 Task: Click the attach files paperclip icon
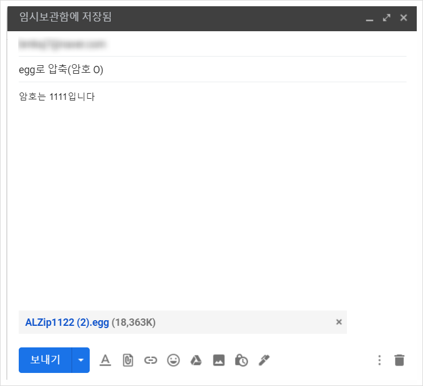click(x=128, y=360)
